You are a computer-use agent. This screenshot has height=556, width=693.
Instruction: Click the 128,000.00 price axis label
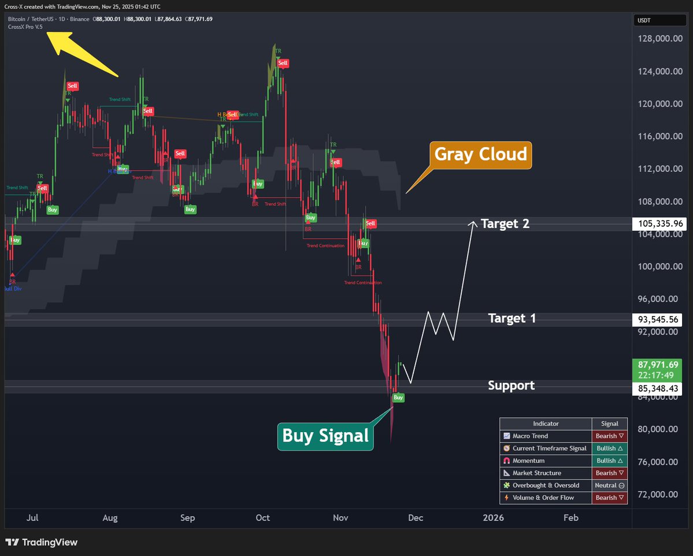pyautogui.click(x=660, y=39)
